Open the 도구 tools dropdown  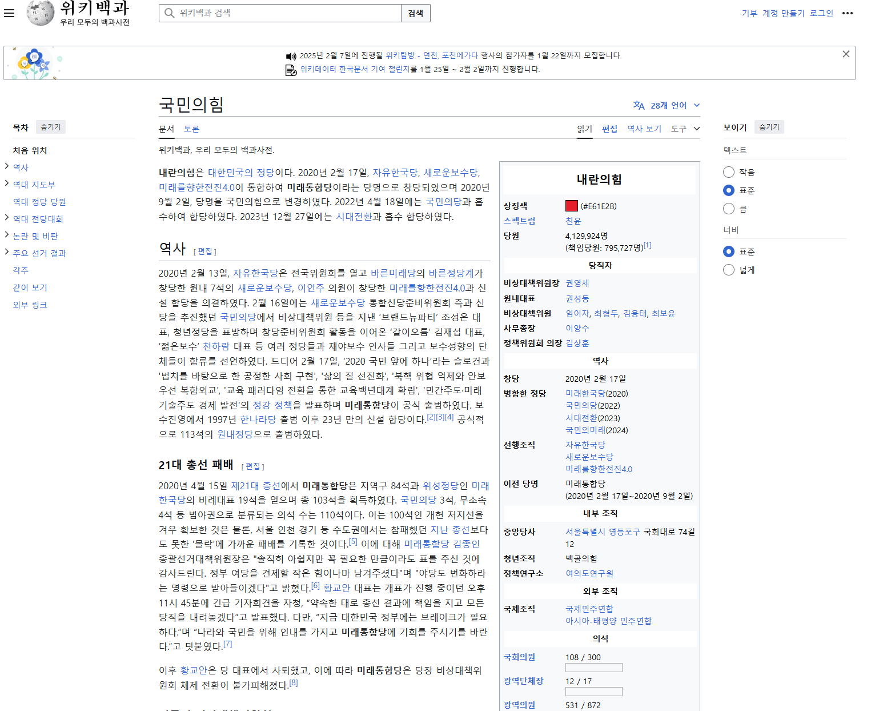685,129
